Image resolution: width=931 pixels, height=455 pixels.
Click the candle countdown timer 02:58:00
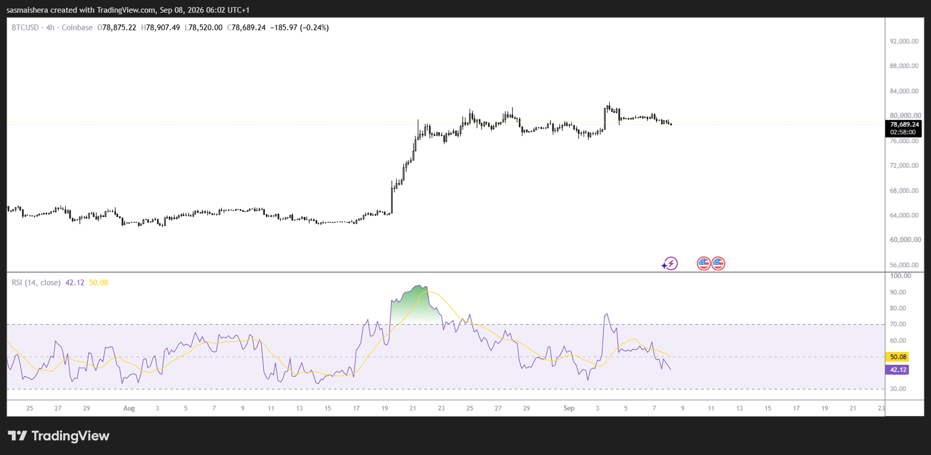tap(903, 133)
